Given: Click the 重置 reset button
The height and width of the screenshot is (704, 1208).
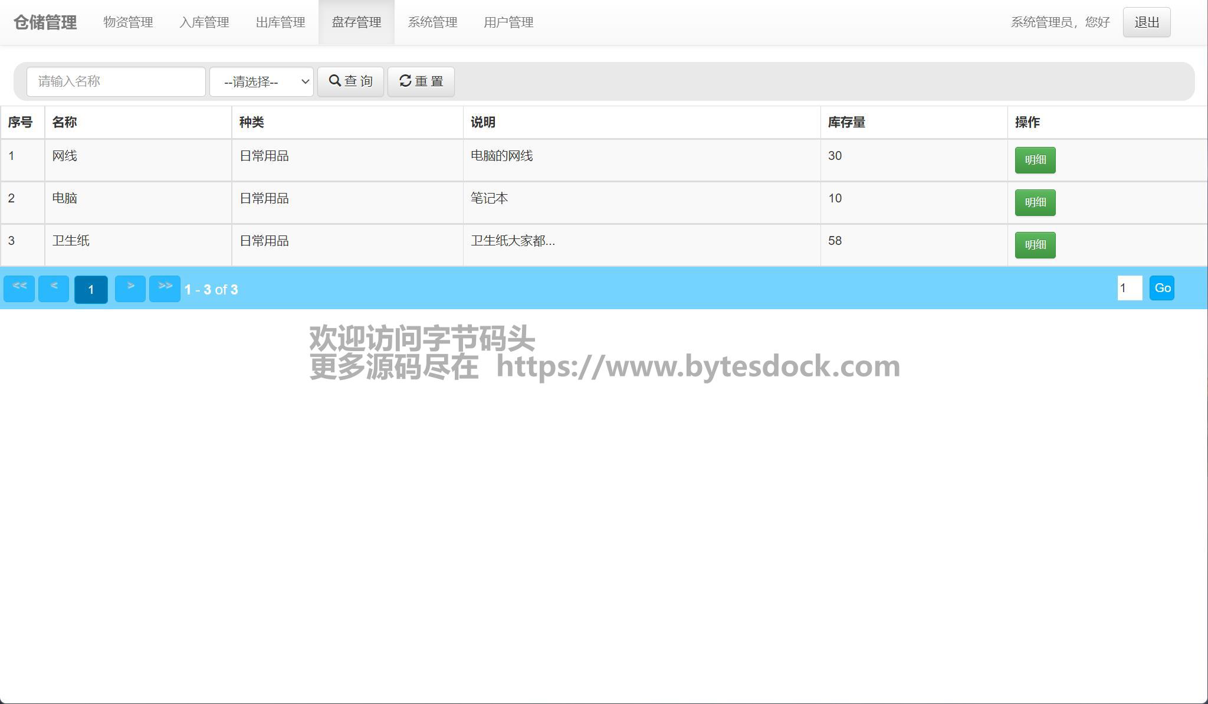Looking at the screenshot, I should (x=421, y=81).
